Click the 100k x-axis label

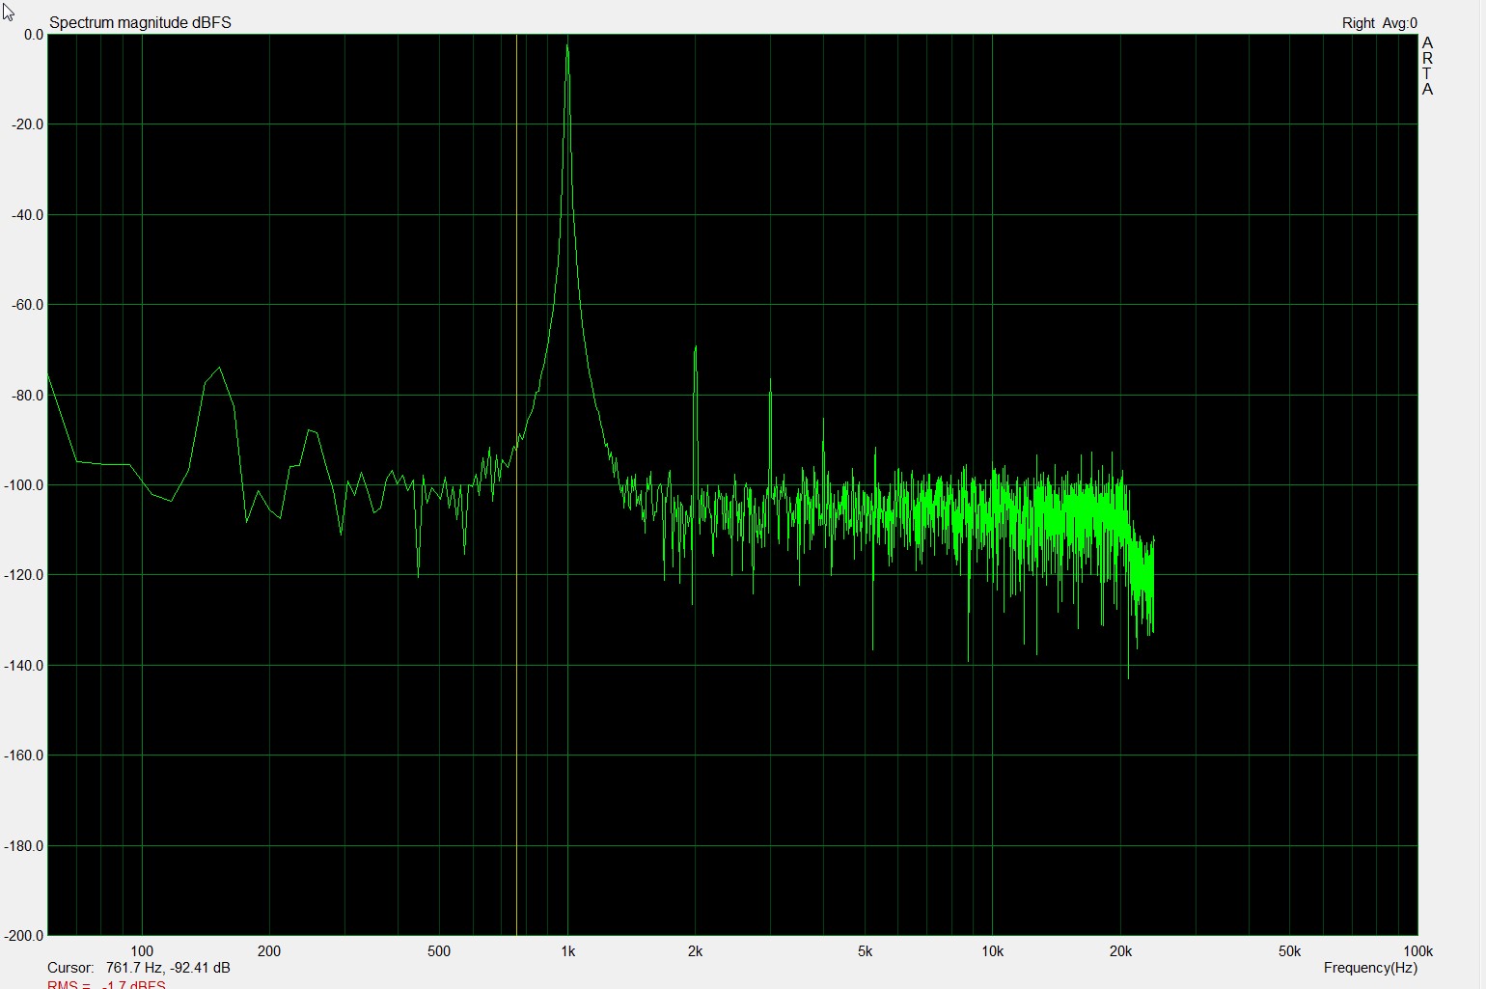pyautogui.click(x=1417, y=950)
